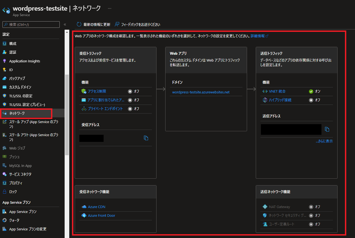Image resolution: width=355 pixels, height=238 pixels.
Task: Copy the 受信アドレス inbound address
Action: click(146, 138)
